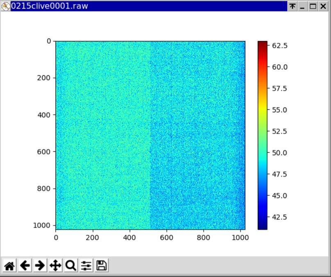Open the Configure subplots dialog
This screenshot has width=331, height=277.
86,266
